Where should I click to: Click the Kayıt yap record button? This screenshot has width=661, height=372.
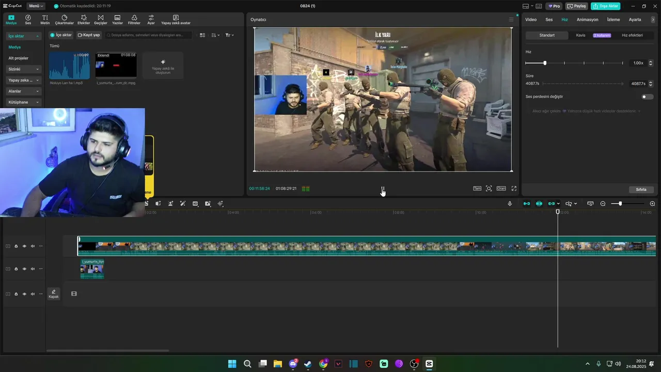pos(89,35)
